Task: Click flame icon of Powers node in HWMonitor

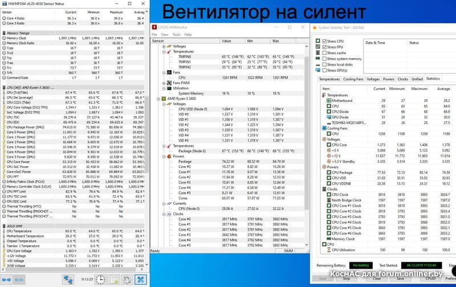Action: click(x=169, y=156)
